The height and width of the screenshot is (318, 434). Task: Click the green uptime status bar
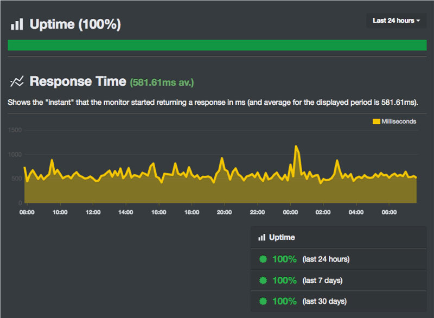[217, 45]
